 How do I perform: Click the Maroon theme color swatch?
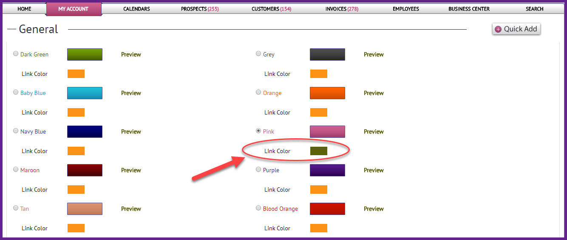[85, 170]
